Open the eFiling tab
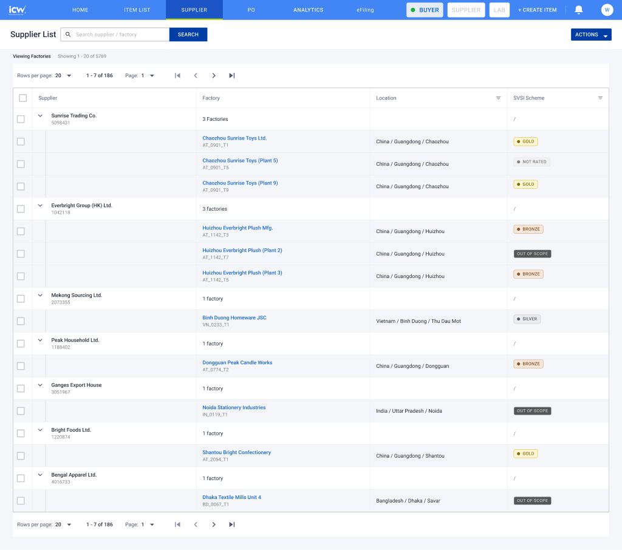The height and width of the screenshot is (550, 622). point(365,10)
